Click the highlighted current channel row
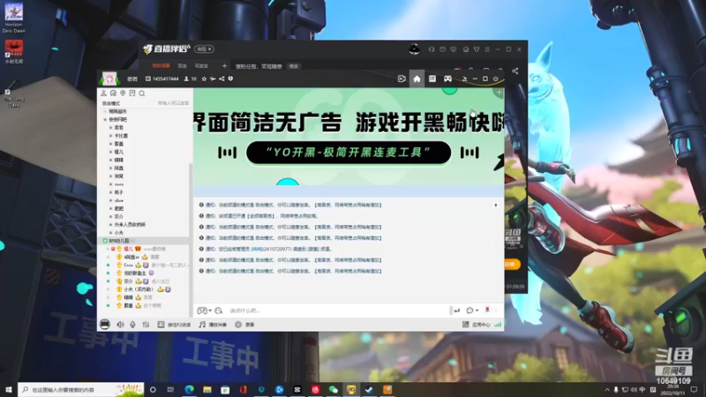This screenshot has width=706, height=397. coord(144,241)
